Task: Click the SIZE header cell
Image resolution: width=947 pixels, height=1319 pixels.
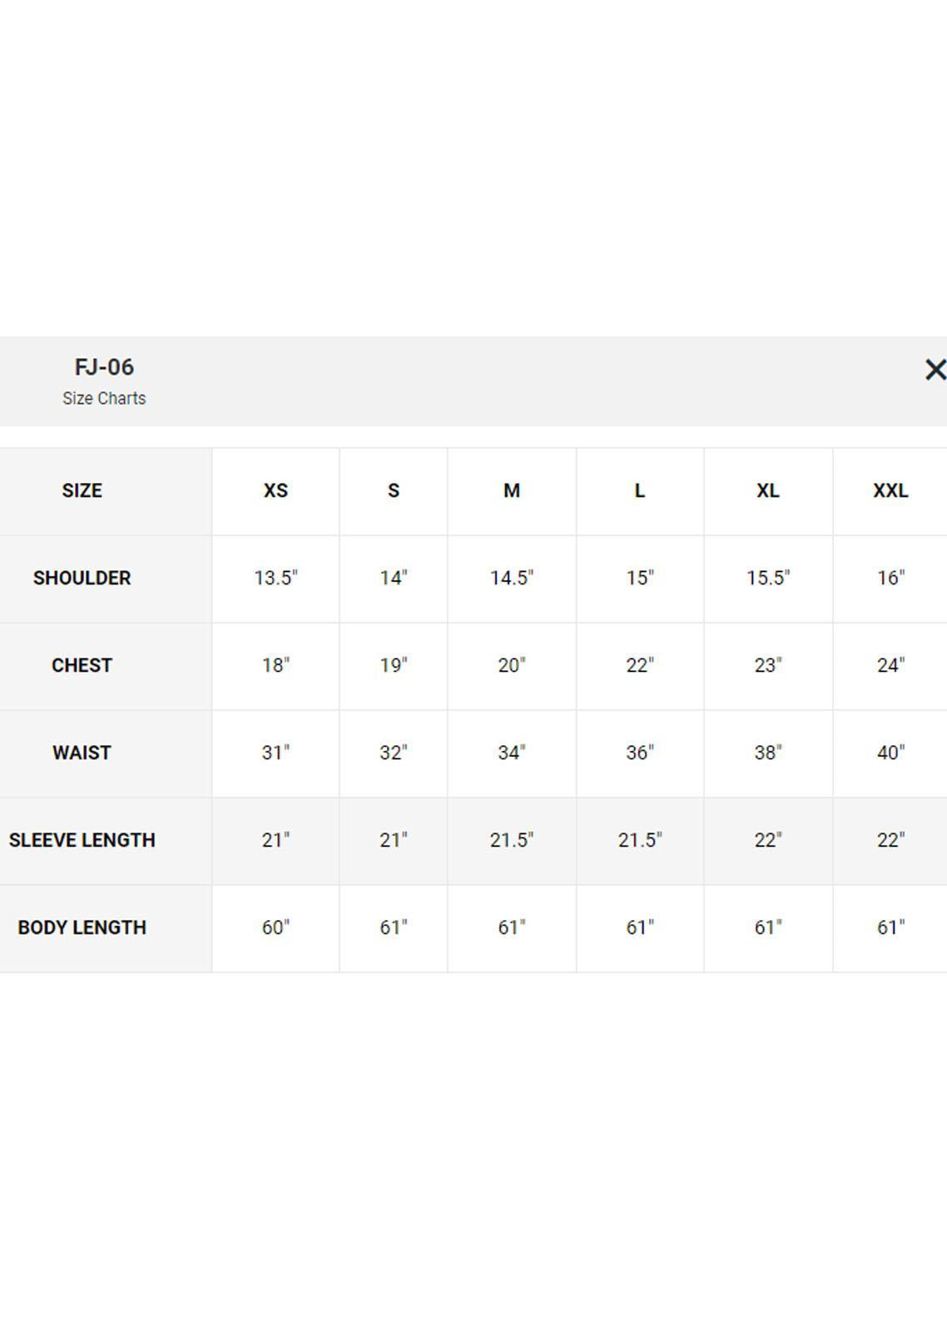Action: pos(82,491)
